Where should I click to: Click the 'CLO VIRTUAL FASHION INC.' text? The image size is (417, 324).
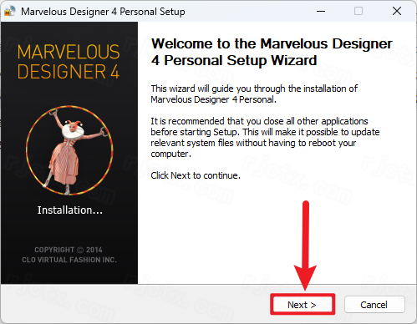(x=69, y=260)
